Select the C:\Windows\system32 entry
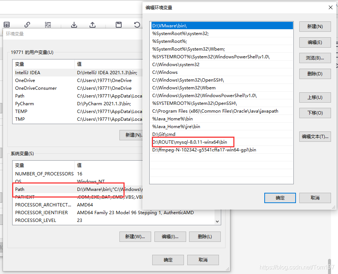 coord(222,65)
